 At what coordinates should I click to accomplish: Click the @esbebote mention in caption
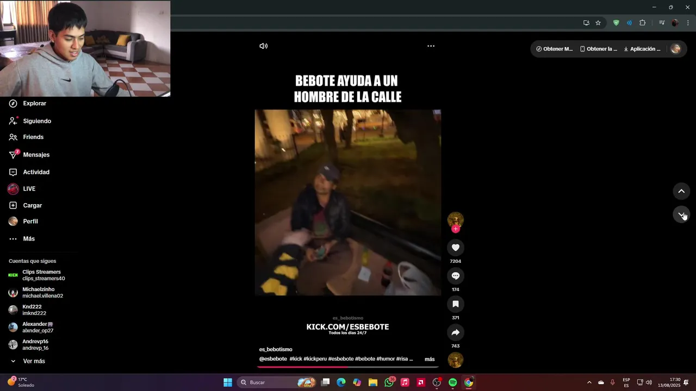point(273,359)
